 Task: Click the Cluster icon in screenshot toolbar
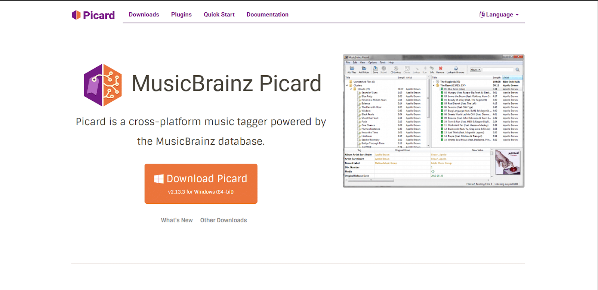coord(407,70)
